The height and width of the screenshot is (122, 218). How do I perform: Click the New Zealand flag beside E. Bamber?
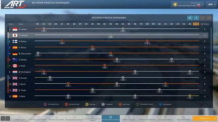coord(15,60)
